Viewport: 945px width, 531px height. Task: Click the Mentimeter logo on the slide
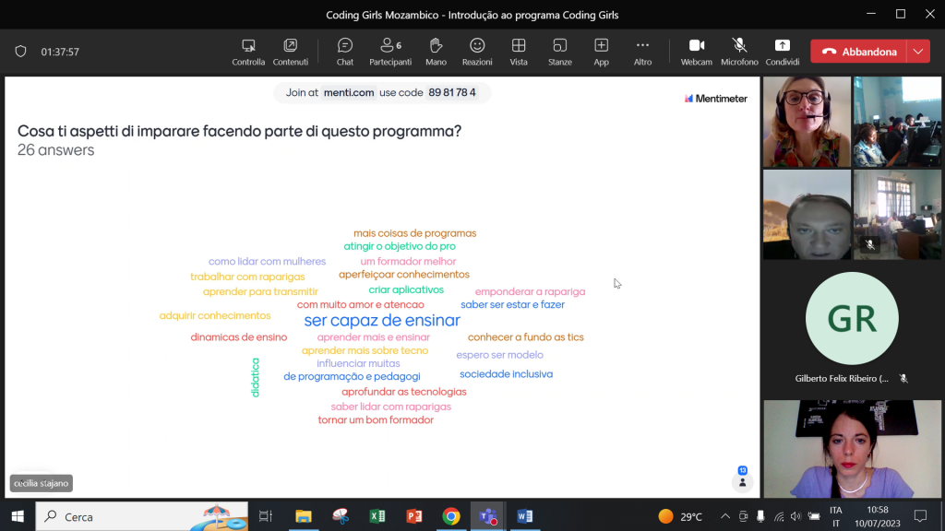[715, 99]
